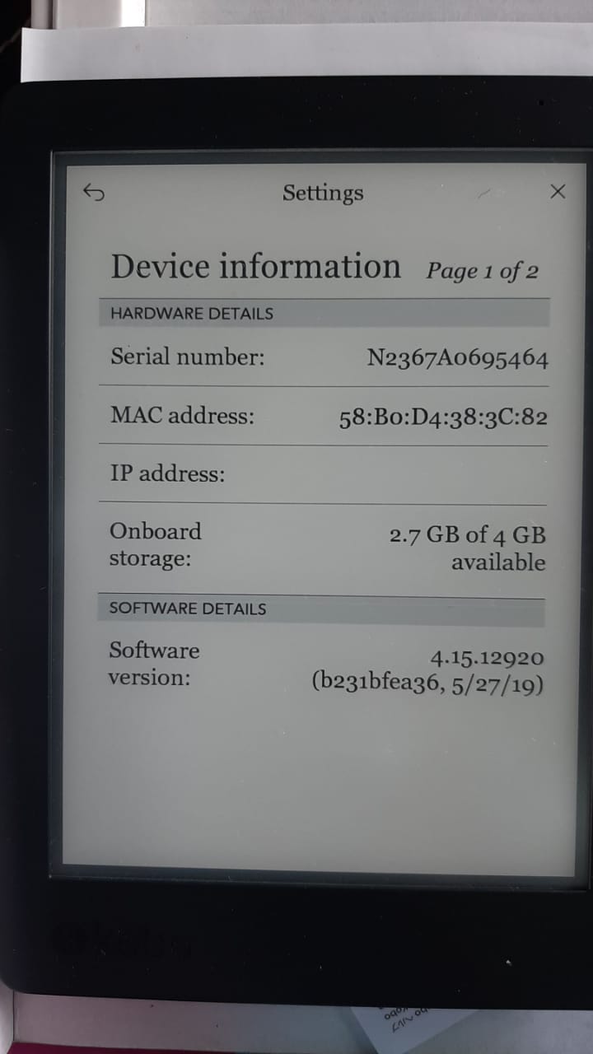The image size is (593, 1054).
Task: Close Settings with the X icon
Action: click(558, 192)
